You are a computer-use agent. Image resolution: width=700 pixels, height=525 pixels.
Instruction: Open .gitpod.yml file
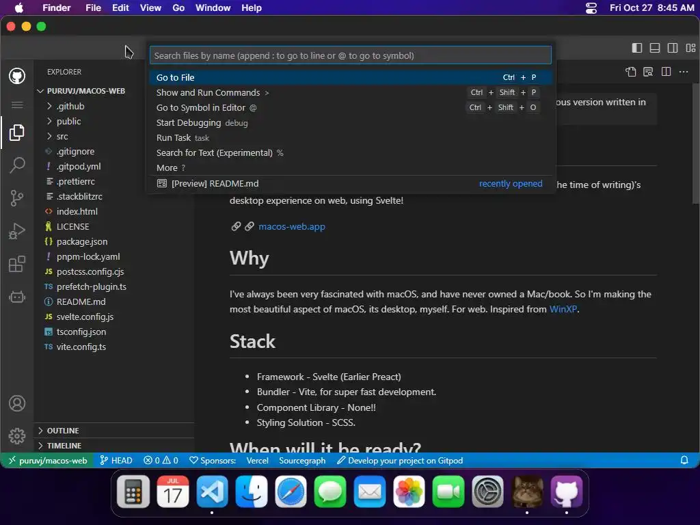114,167
